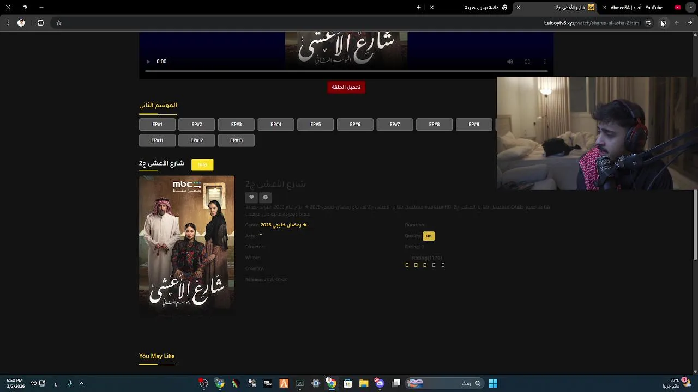Open the Chrome extensions puzzle icon

coord(41,23)
